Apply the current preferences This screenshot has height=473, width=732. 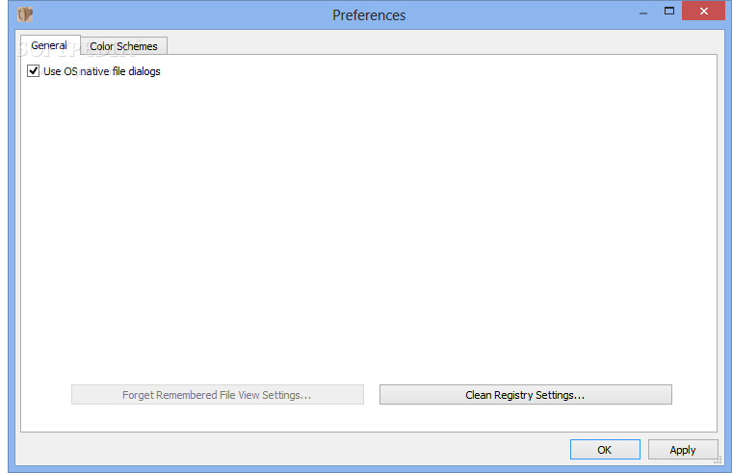(x=683, y=450)
